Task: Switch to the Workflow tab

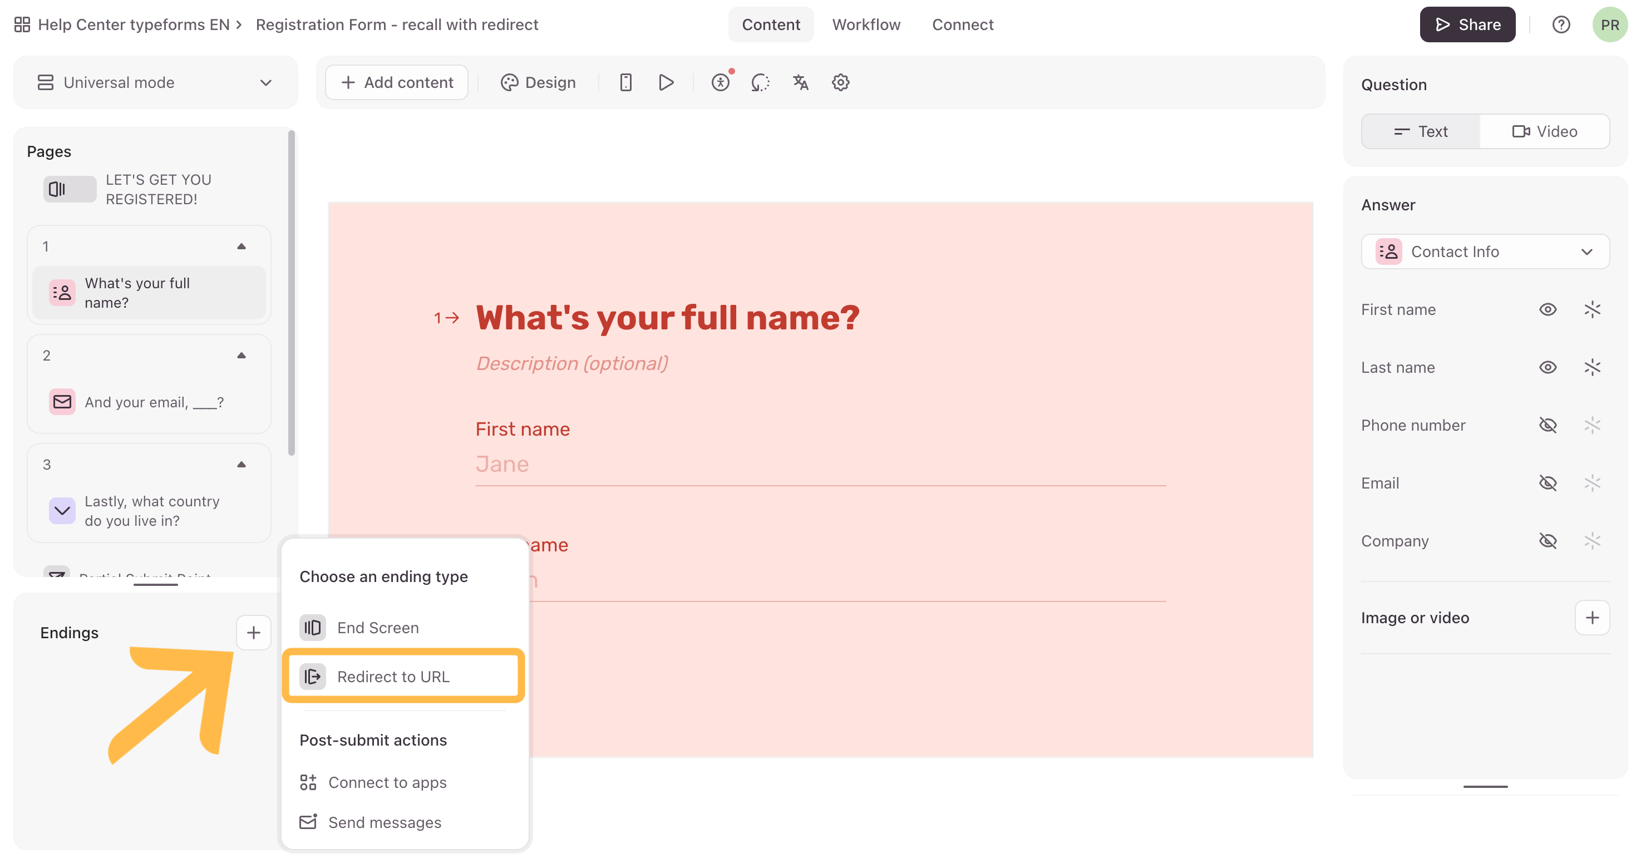Action: [866, 25]
